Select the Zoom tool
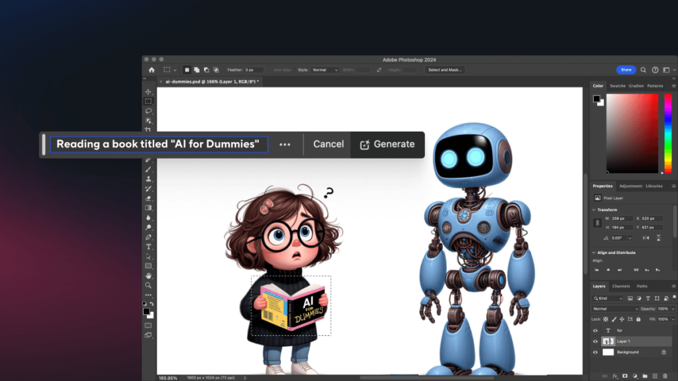The image size is (678, 381). tap(148, 286)
